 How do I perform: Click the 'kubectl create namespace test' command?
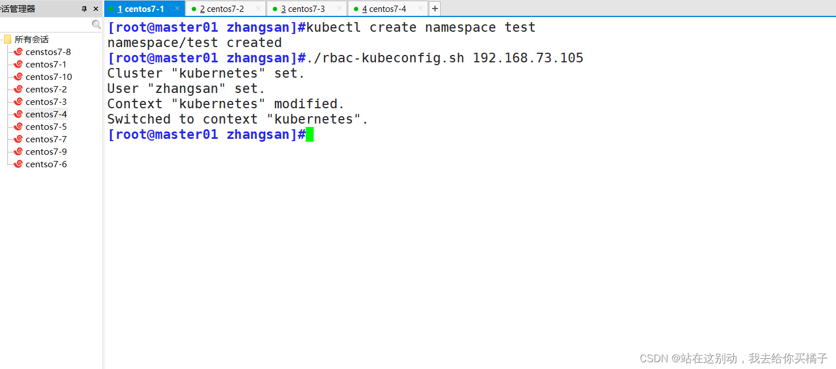pyautogui.click(x=421, y=27)
